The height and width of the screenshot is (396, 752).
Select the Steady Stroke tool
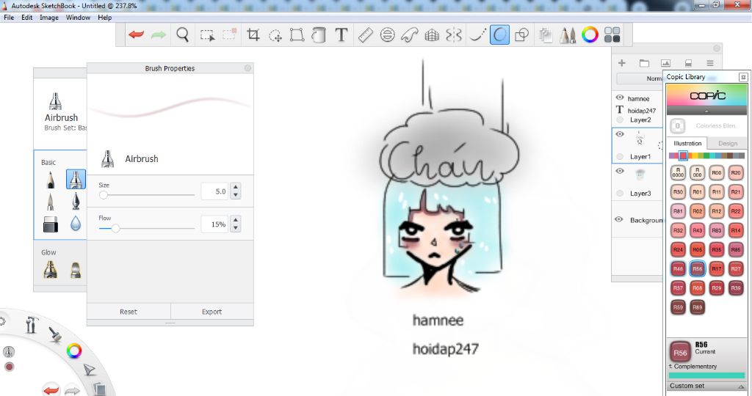pyautogui.click(x=477, y=34)
